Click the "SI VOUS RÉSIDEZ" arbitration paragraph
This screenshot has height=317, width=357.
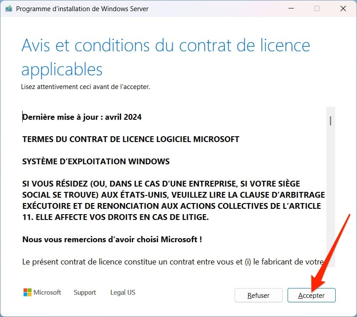click(x=174, y=200)
